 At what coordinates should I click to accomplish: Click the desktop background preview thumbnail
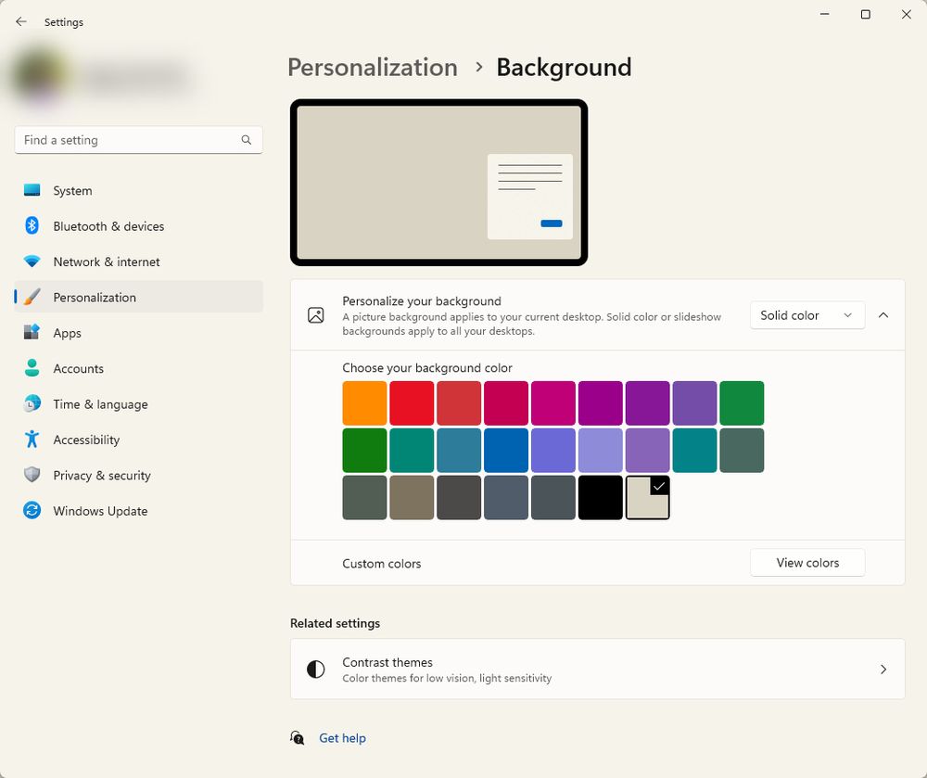[438, 182]
